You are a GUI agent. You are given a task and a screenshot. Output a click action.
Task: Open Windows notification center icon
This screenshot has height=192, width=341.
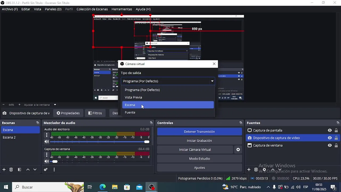(333, 187)
